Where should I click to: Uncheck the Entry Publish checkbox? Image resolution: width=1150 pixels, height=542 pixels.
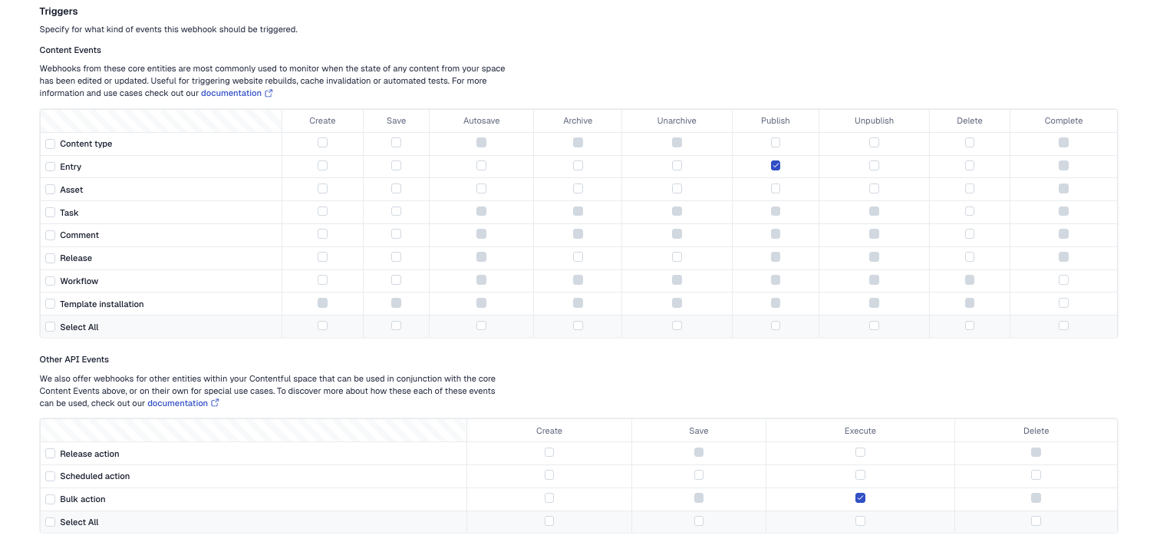click(x=776, y=166)
